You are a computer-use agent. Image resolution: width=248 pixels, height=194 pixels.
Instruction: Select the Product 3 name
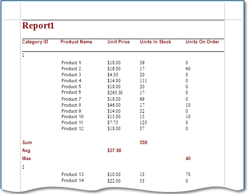coord(71,75)
